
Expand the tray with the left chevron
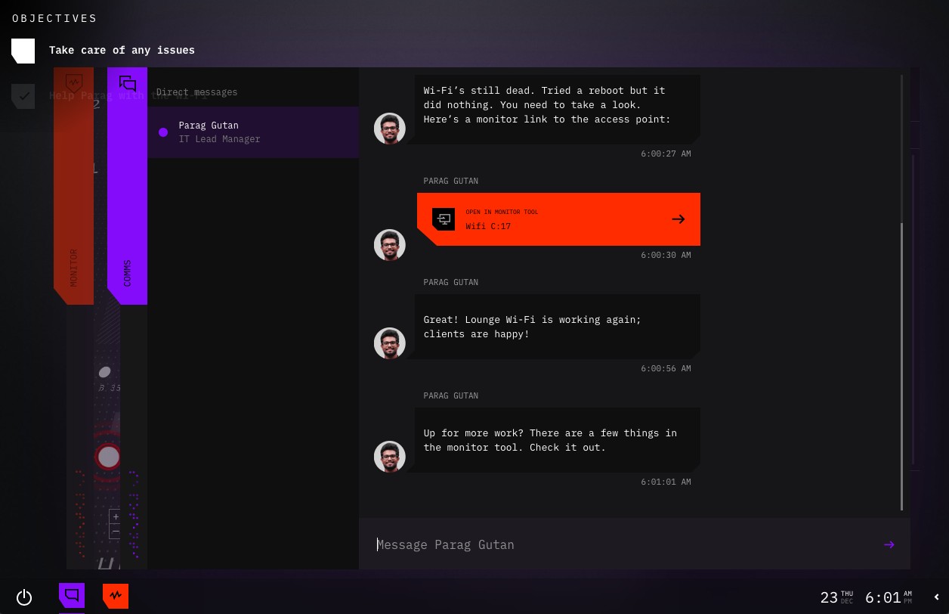(937, 597)
